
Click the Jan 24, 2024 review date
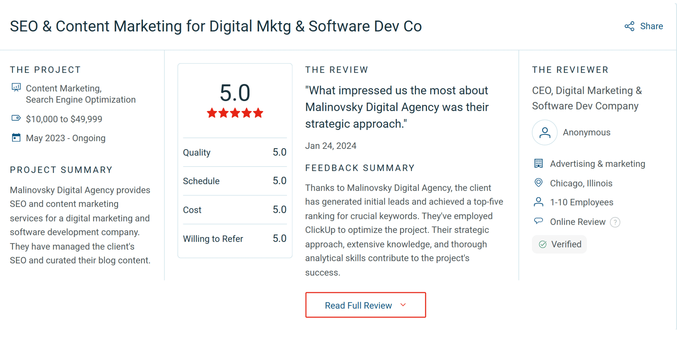330,146
